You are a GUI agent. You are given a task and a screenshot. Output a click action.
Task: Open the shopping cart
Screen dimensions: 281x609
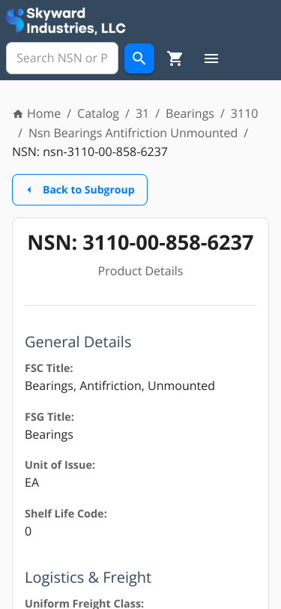point(175,58)
